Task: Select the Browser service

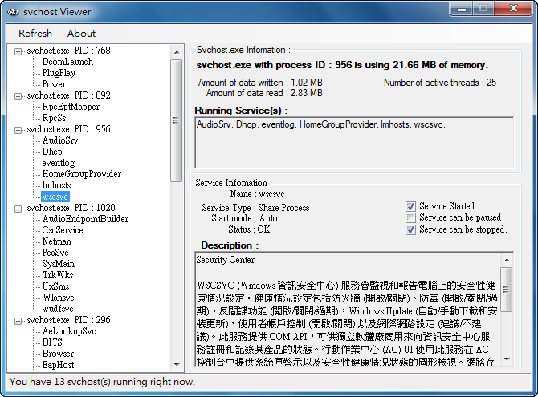Action: (x=58, y=354)
